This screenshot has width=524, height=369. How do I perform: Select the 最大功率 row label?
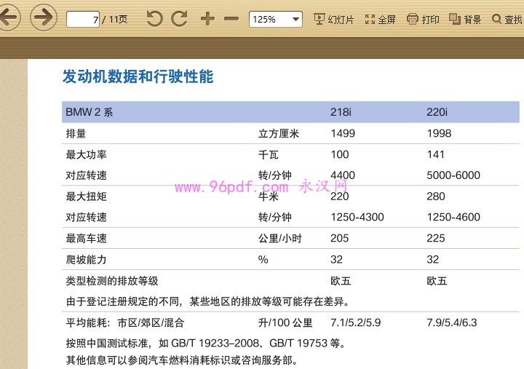[x=86, y=154]
